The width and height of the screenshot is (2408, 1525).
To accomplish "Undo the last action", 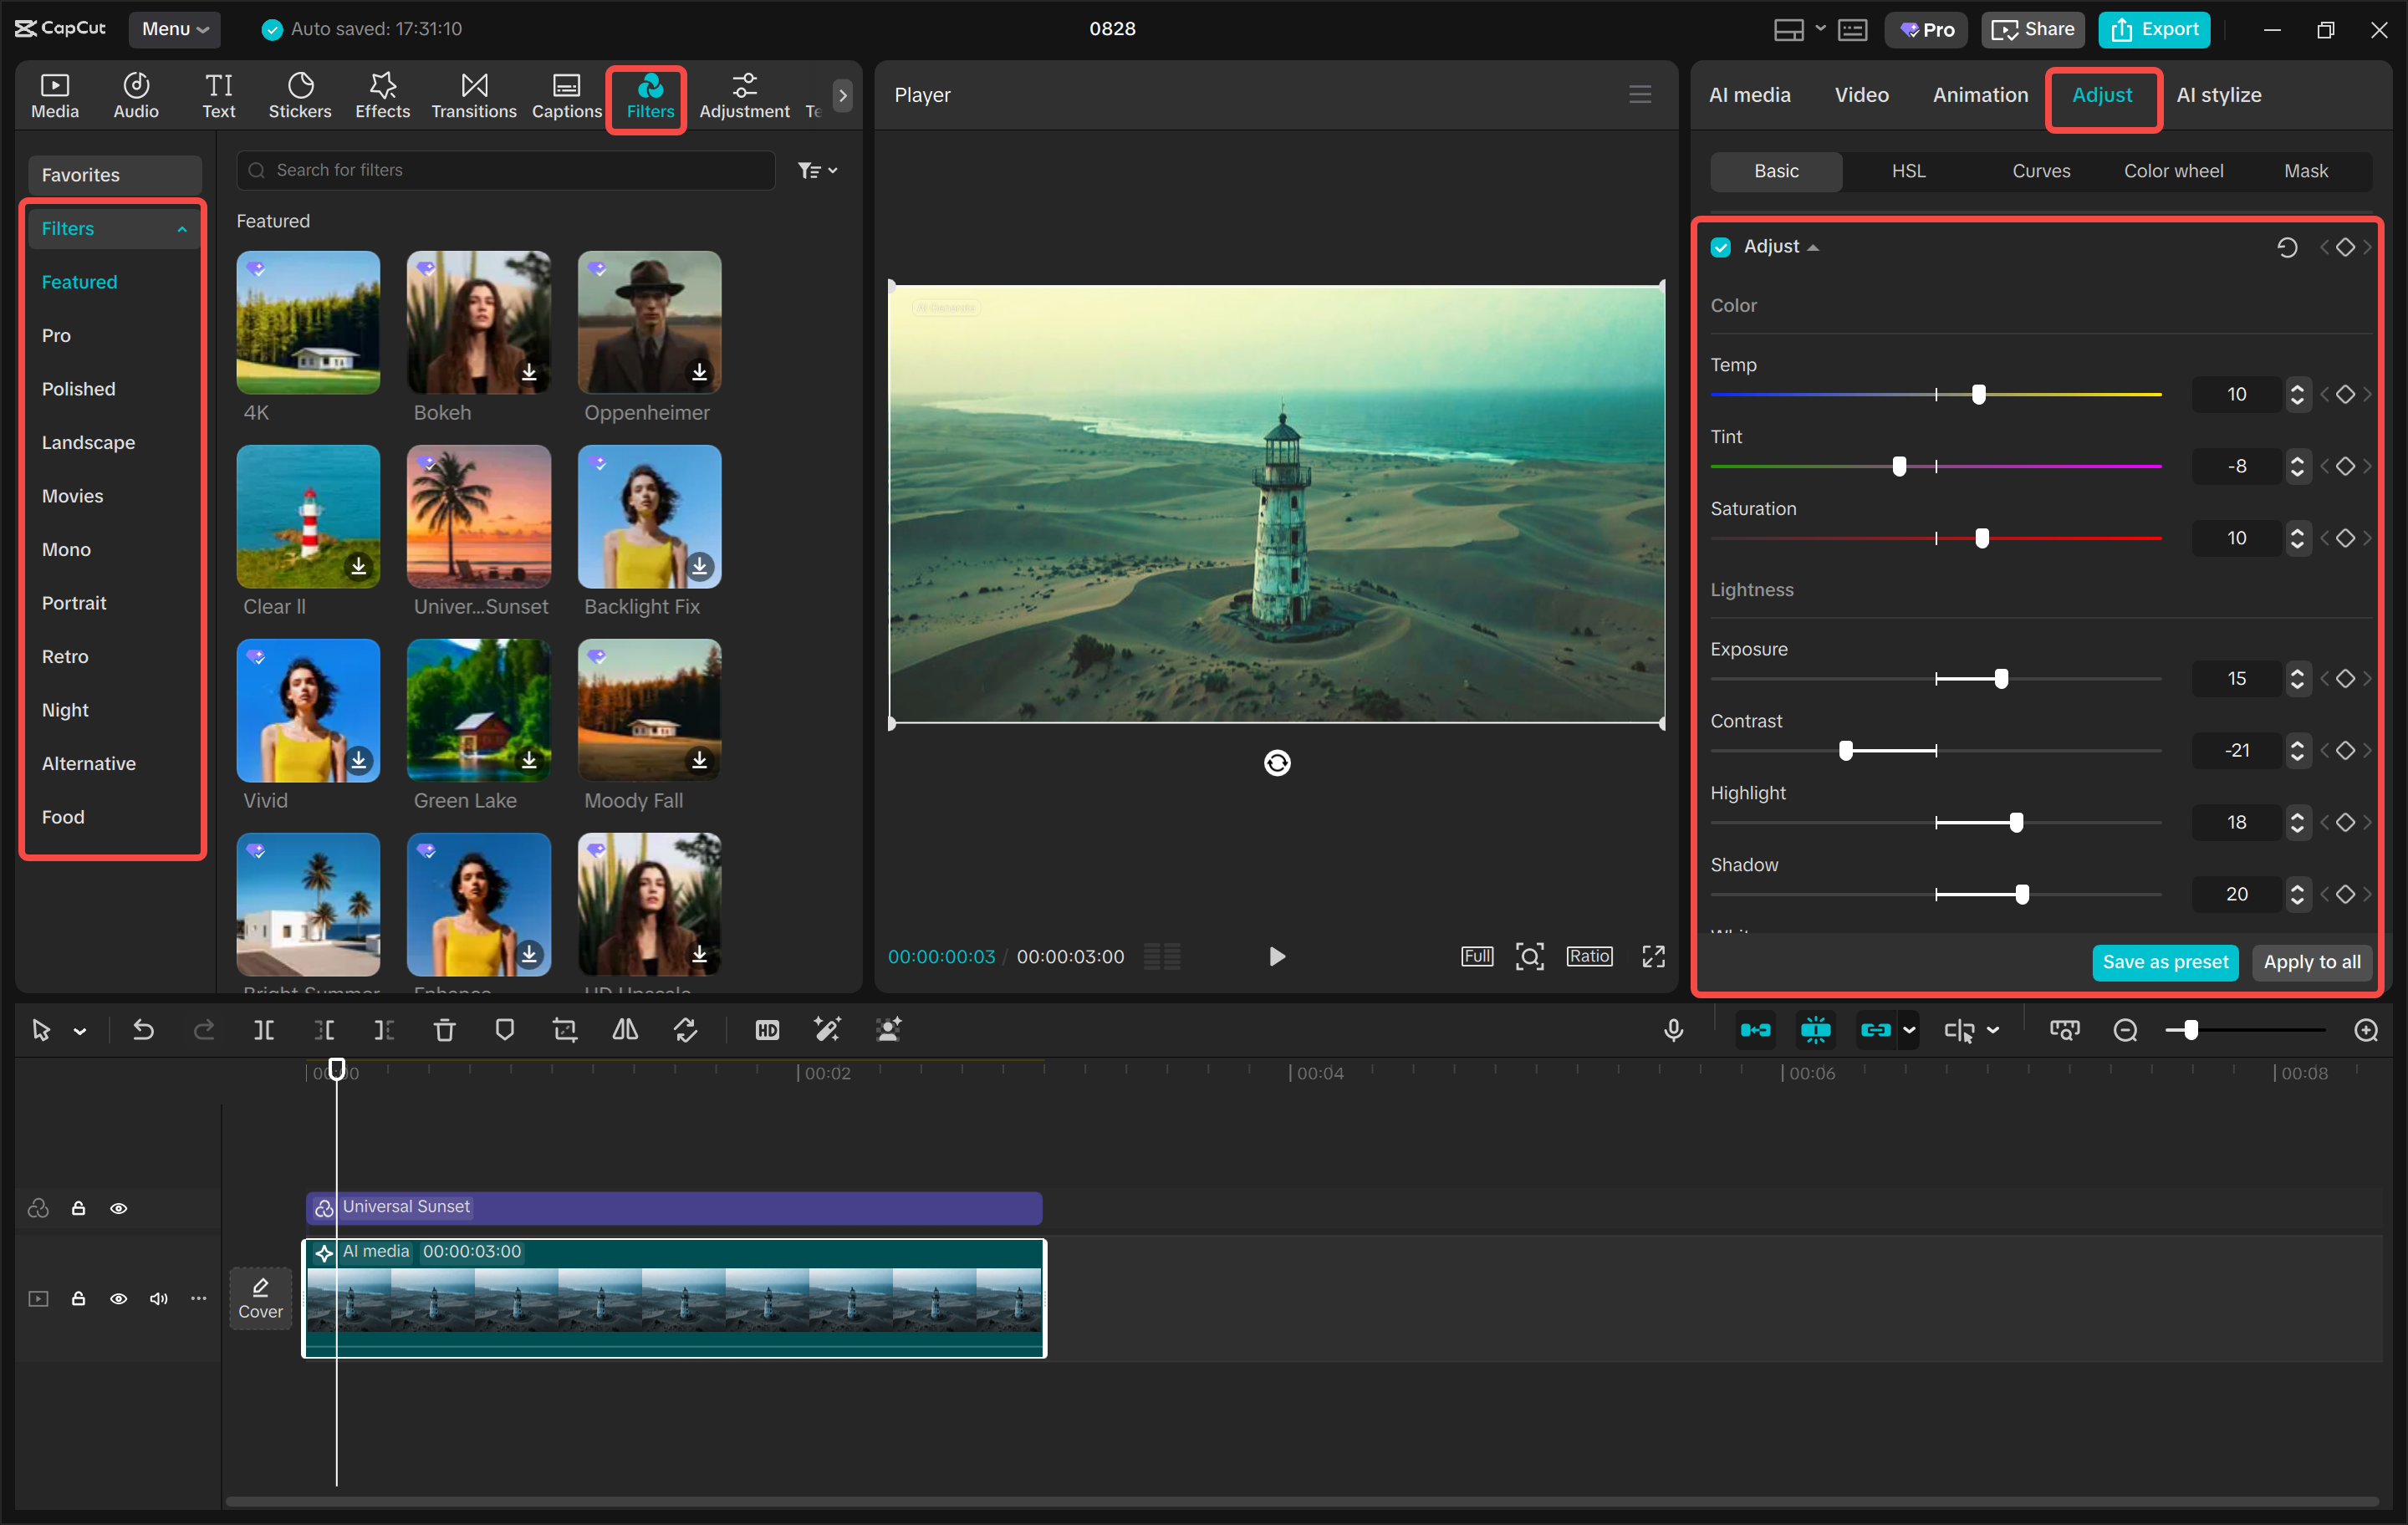I will tap(143, 1029).
